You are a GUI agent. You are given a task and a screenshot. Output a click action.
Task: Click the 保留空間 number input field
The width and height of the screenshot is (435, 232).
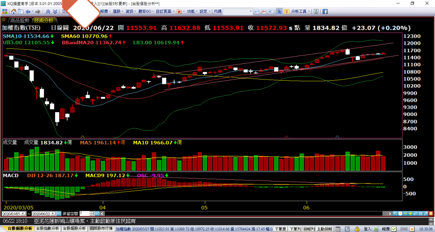83,213
